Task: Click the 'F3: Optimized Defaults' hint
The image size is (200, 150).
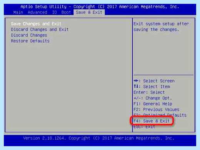Action: tap(160, 115)
